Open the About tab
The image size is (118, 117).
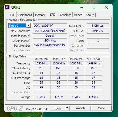90,15
